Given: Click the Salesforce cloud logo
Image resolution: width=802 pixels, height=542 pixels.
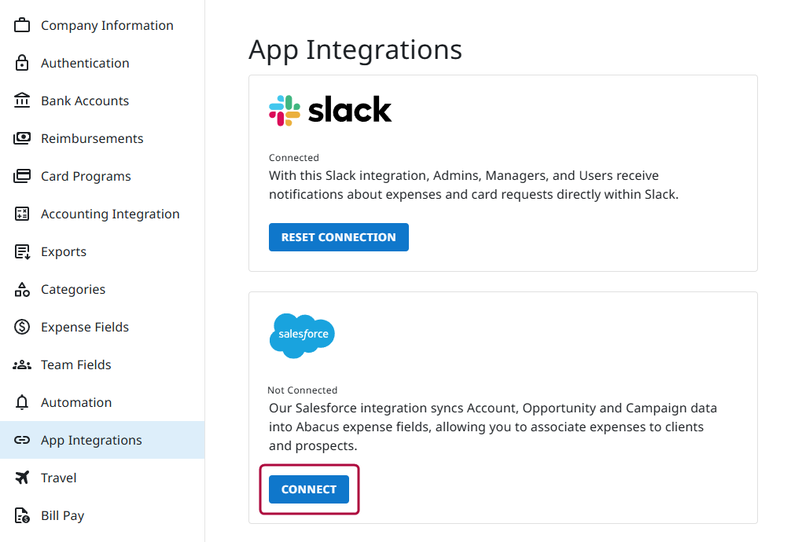Looking at the screenshot, I should 302,335.
